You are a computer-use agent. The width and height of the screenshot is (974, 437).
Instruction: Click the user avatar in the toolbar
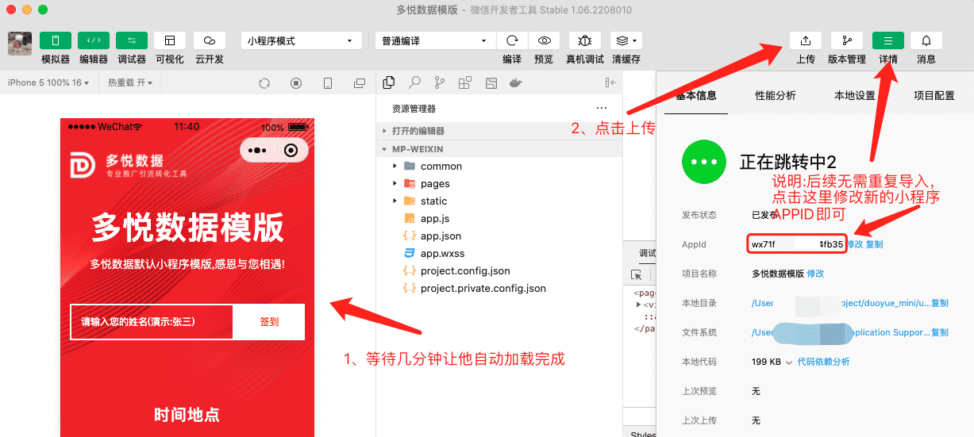pyautogui.click(x=20, y=44)
